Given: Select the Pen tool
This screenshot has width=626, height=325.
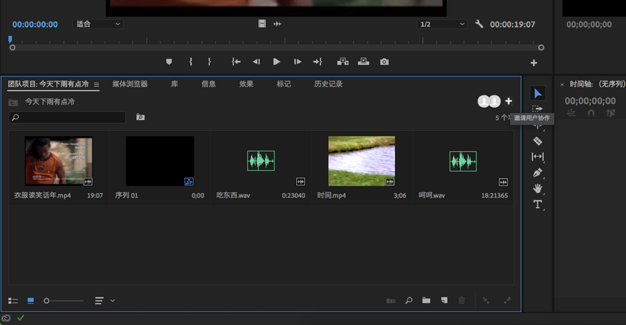Looking at the screenshot, I should [537, 173].
